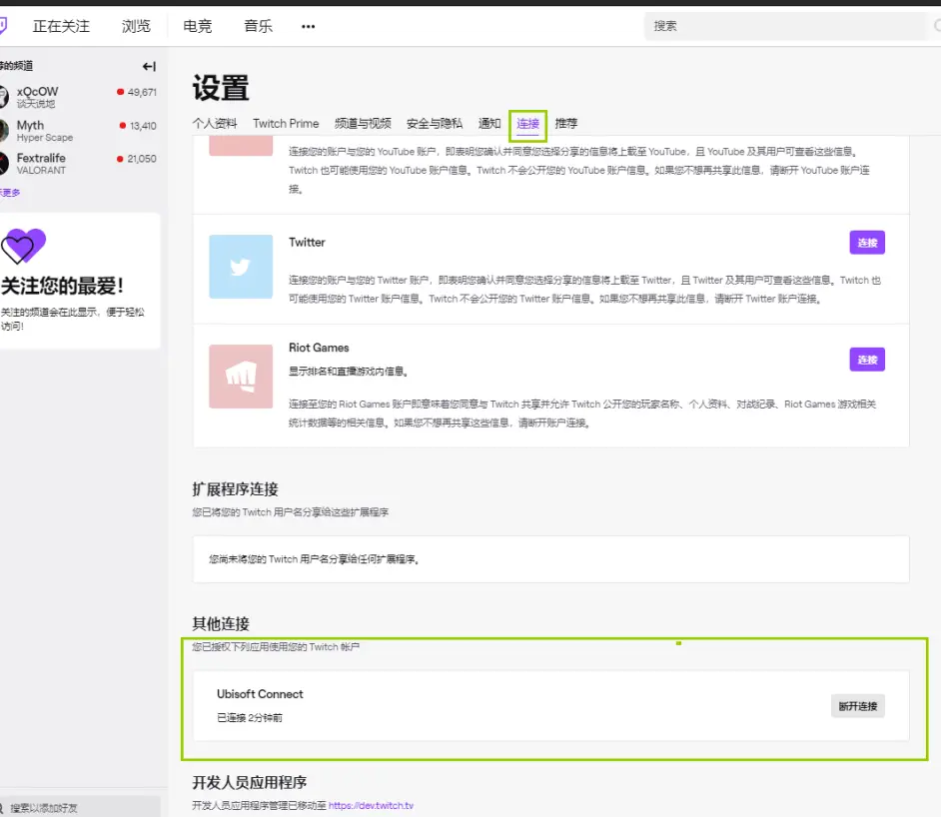This screenshot has height=817, width=941.
Task: Disconnect Ubisoft Connect with 断开连接
Action: pos(857,706)
